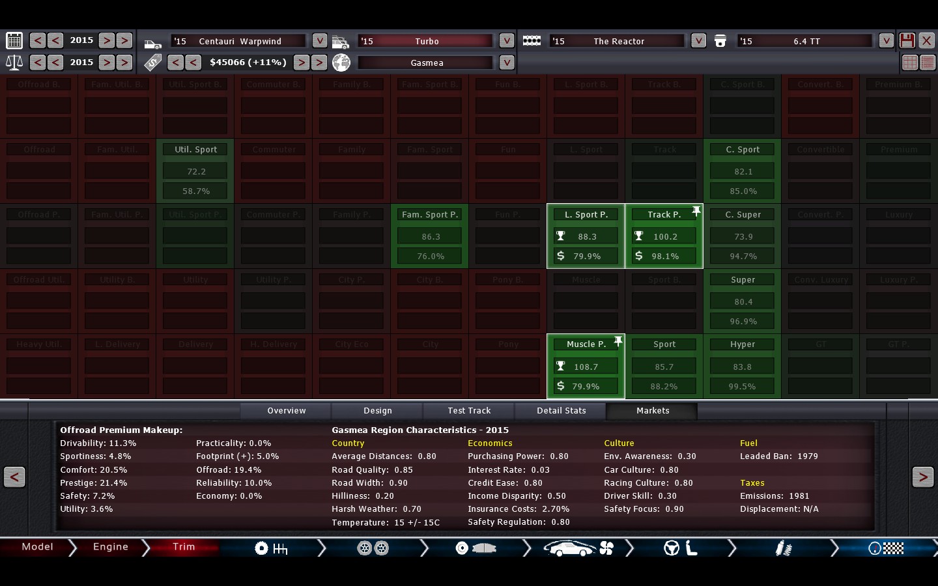Open the wheels and tires step

tap(373, 548)
